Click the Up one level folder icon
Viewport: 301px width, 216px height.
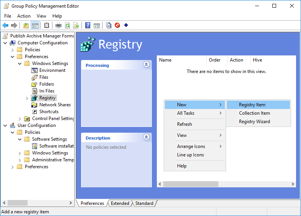coord(26,25)
